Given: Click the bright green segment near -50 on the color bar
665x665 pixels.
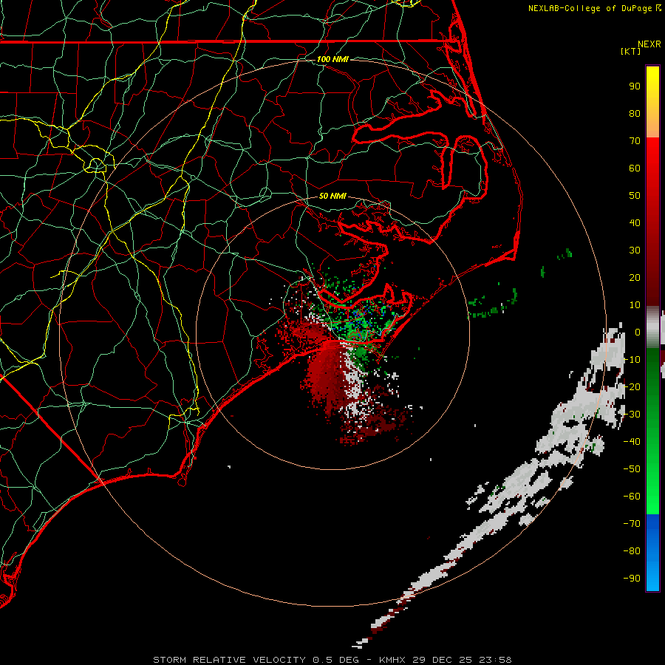Looking at the screenshot, I should (x=652, y=468).
